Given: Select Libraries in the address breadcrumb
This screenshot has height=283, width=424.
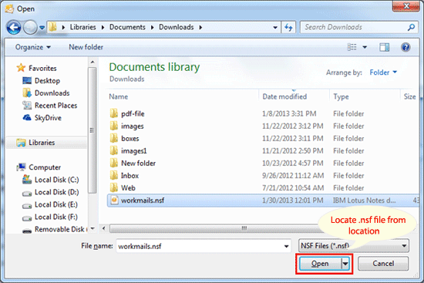Looking at the screenshot, I should click(x=82, y=27).
